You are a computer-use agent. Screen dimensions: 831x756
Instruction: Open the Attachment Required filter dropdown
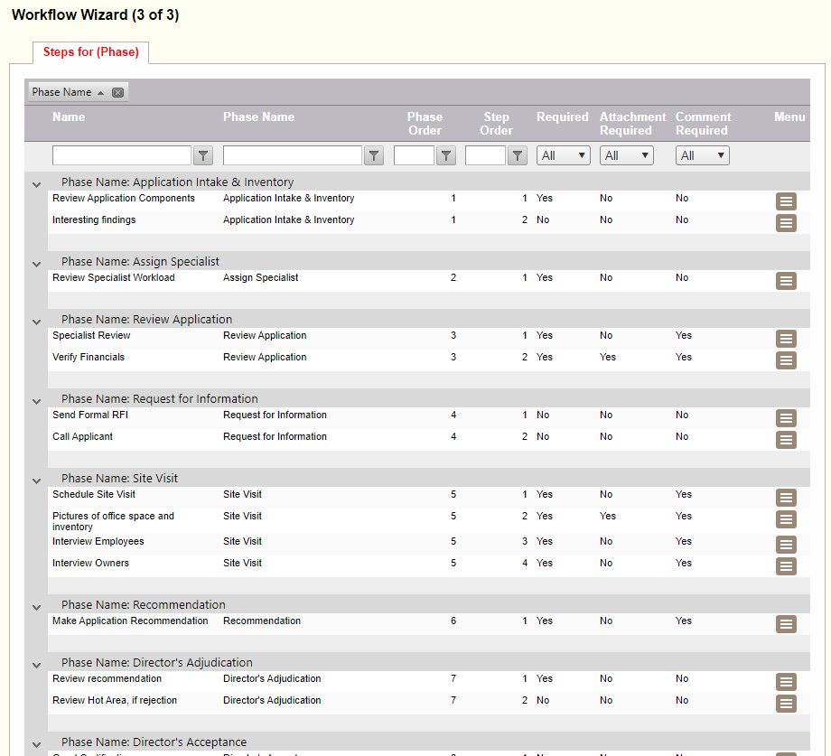626,156
